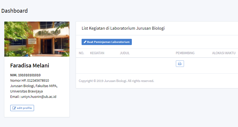Click the Nomor HP phone line
The height and width of the screenshot is (127, 238).
click(x=29, y=80)
